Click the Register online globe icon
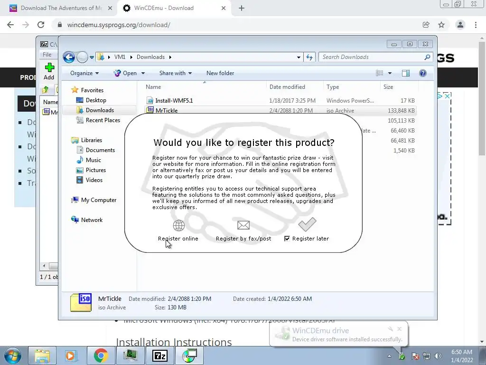Image resolution: width=486 pixels, height=365 pixels. click(x=179, y=225)
